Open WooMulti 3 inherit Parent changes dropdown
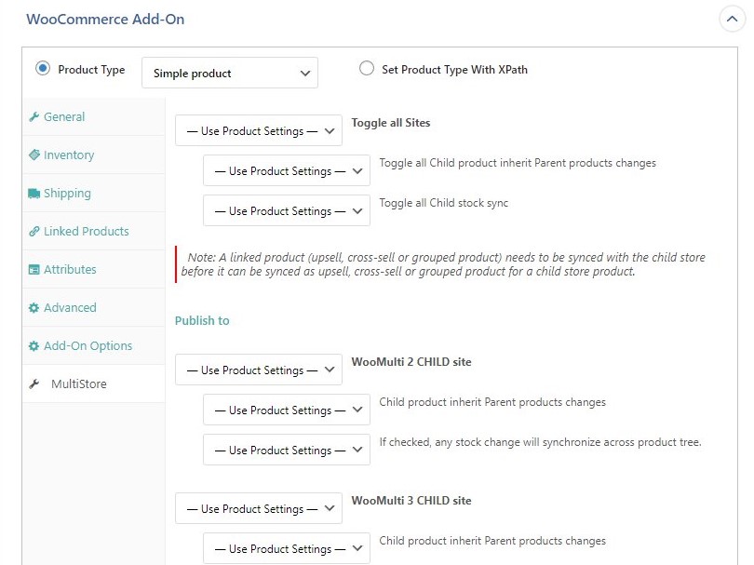The image size is (754, 565). (x=287, y=548)
